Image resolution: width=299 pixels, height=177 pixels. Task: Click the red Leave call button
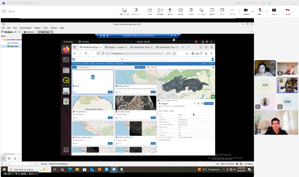287,11
